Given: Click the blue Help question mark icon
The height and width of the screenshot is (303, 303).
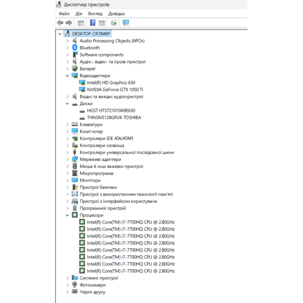Looking at the screenshot, I should click(x=93, y=23).
